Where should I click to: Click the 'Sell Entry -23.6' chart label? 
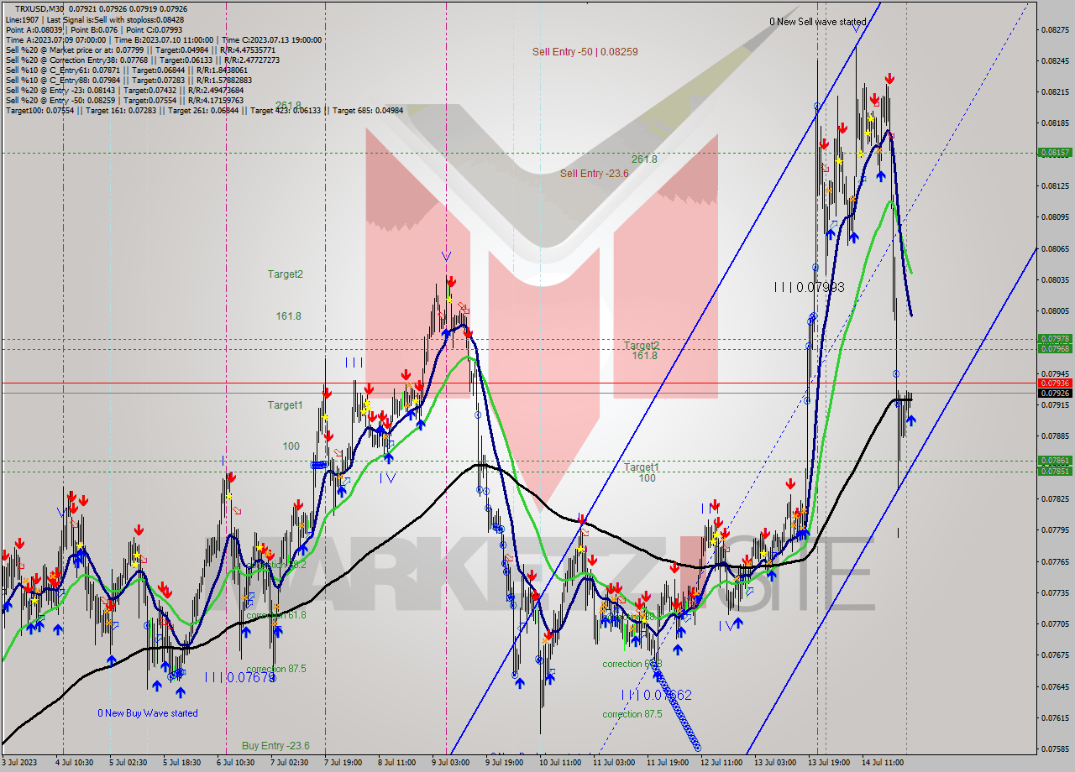tap(595, 174)
